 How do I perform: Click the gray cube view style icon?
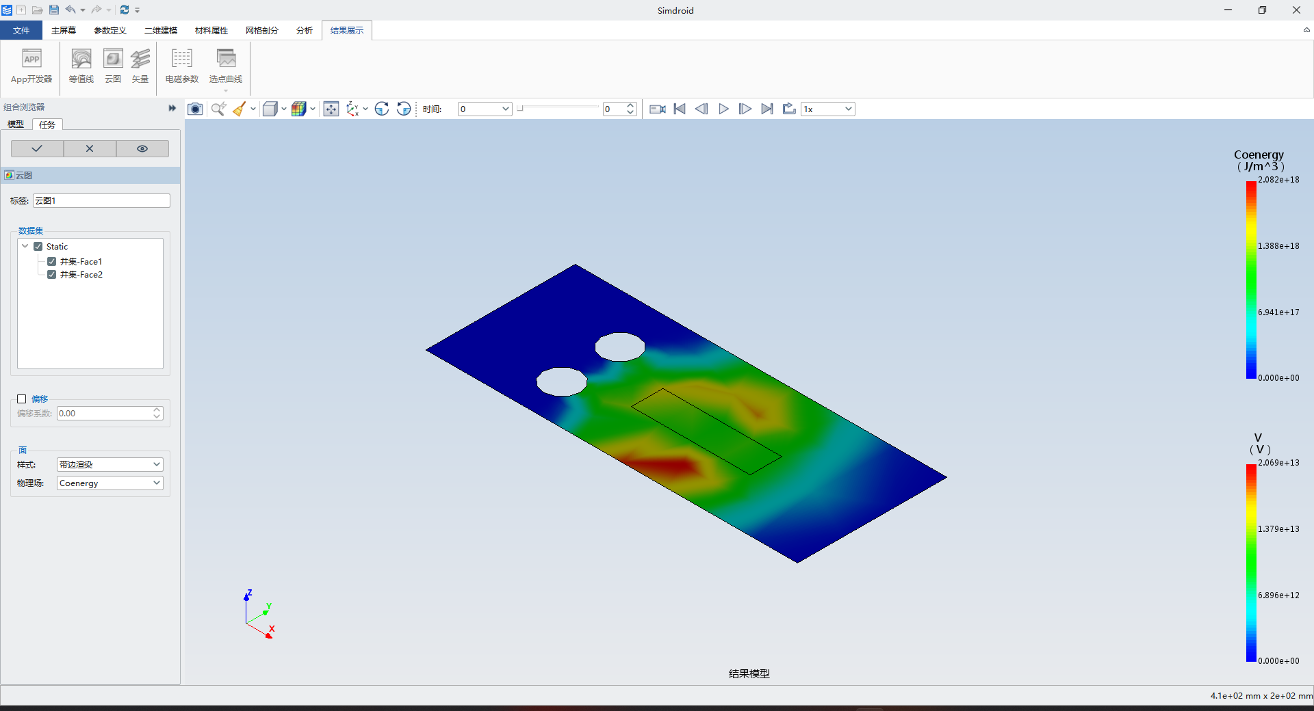[x=270, y=109]
